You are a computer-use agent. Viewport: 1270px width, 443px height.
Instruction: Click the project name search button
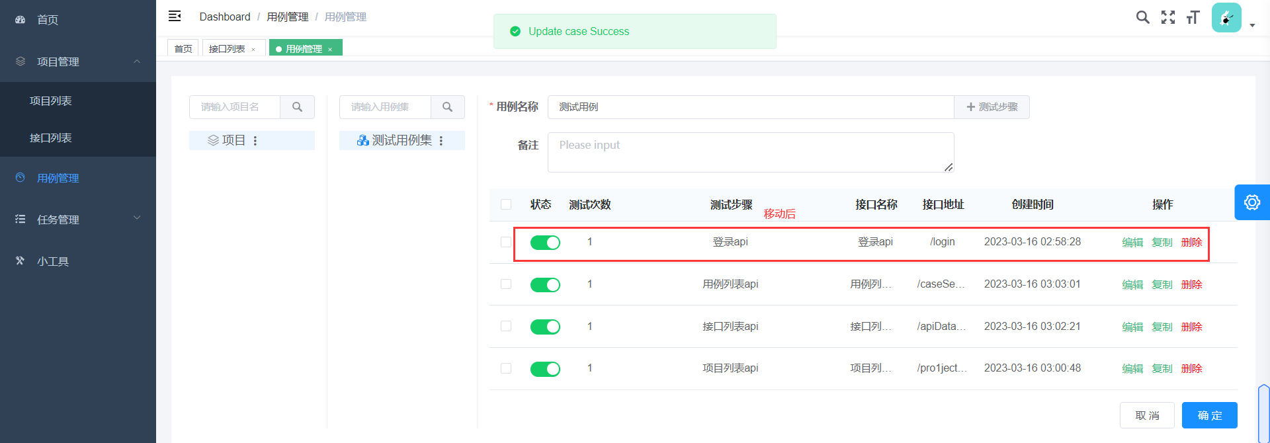click(297, 107)
